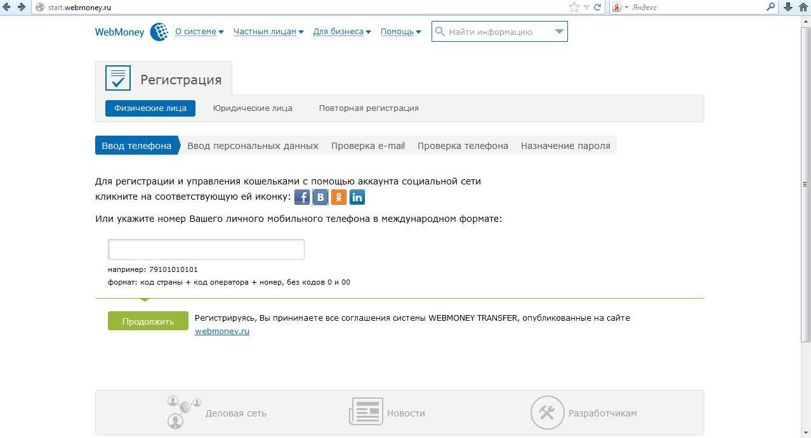This screenshot has height=438, width=811.
Task: Select the Проверка телефона step
Action: (x=463, y=146)
